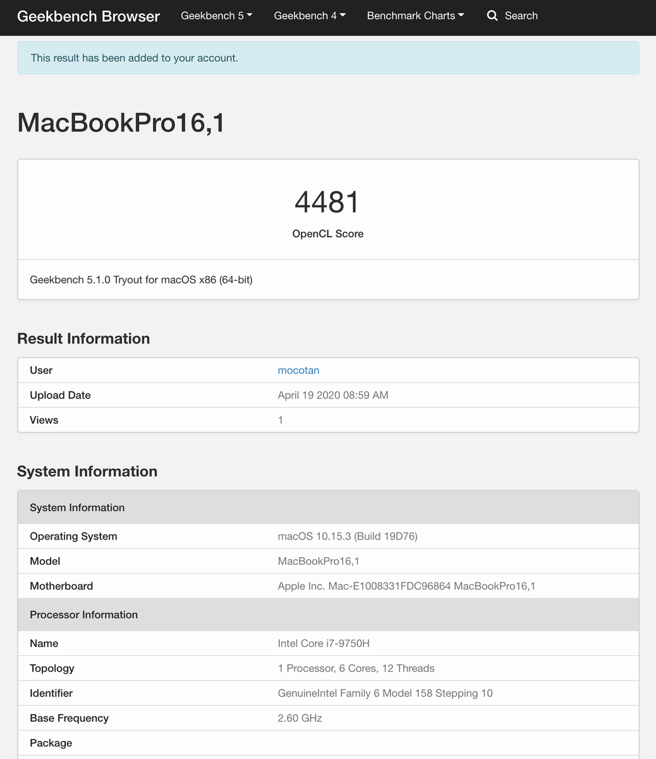The image size is (656, 759).
Task: Select the Motherboard row label
Action: click(61, 586)
